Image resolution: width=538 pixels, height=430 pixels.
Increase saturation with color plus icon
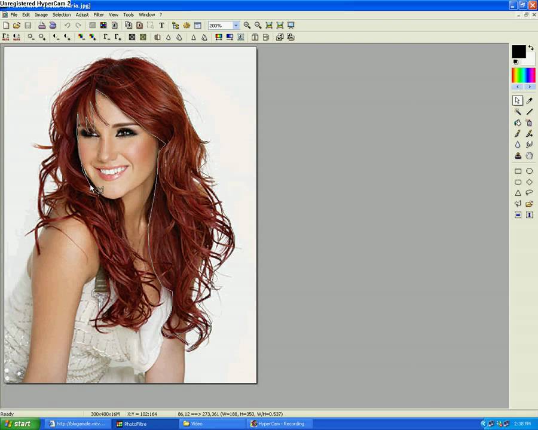point(92,37)
